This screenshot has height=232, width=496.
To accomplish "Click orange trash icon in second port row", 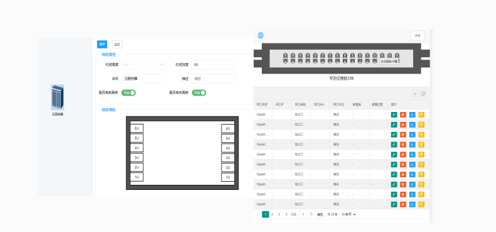I will point(403,124).
